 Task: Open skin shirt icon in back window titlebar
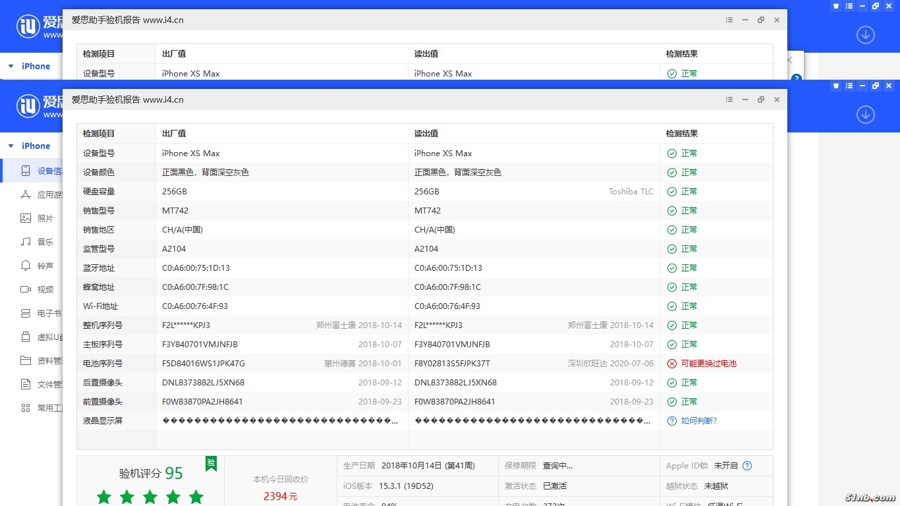pyautogui.click(x=836, y=6)
